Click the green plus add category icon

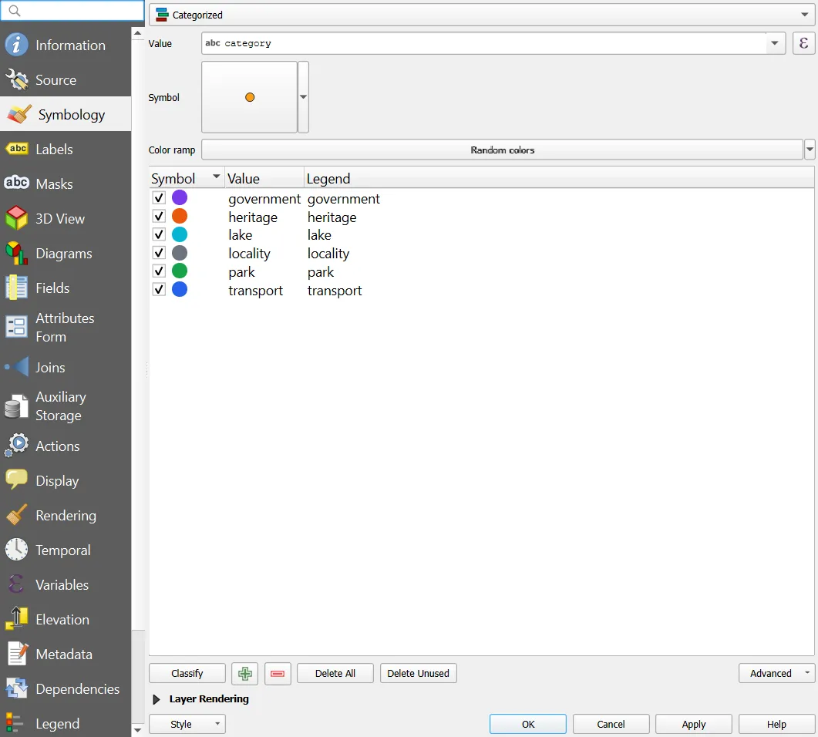244,673
